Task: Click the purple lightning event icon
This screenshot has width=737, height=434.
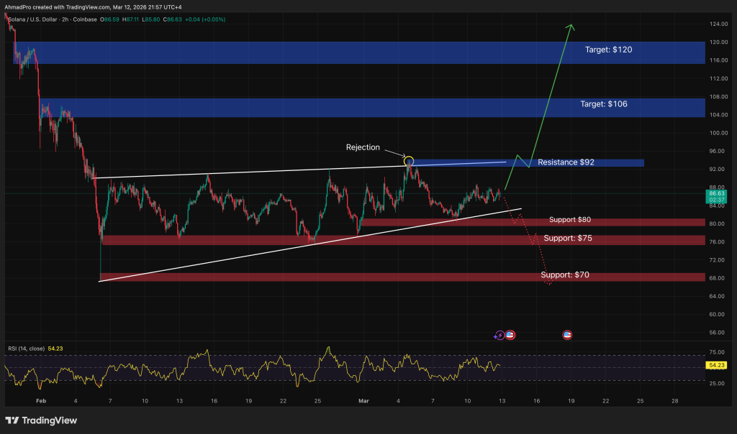Action: (x=500, y=335)
